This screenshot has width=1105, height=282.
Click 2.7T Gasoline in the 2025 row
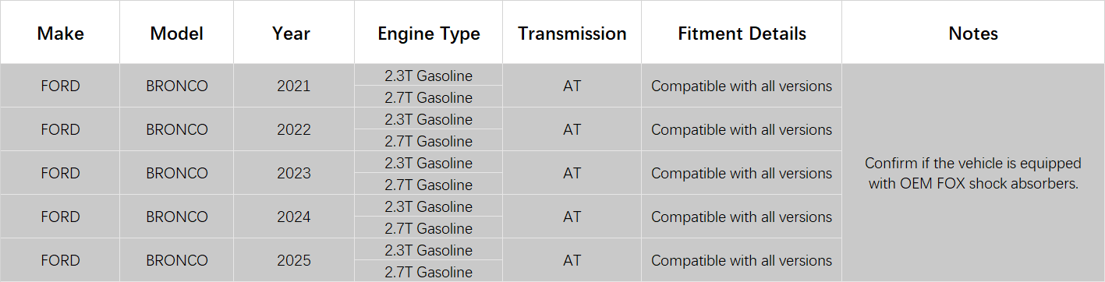click(428, 271)
